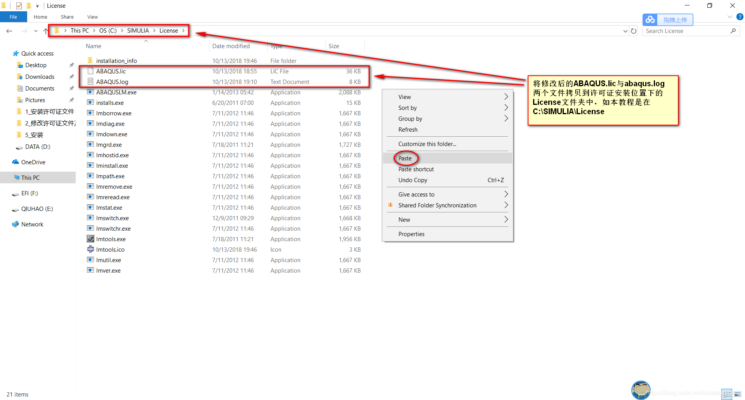
Task: Select the lmhostid.exe file icon
Action: click(90, 155)
